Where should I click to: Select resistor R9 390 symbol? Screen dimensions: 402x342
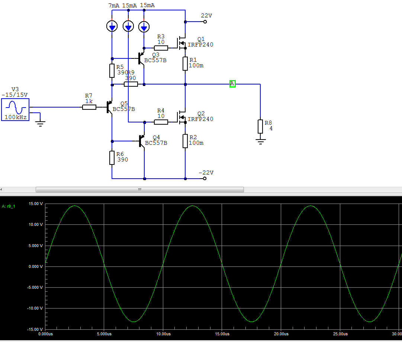[131, 84]
